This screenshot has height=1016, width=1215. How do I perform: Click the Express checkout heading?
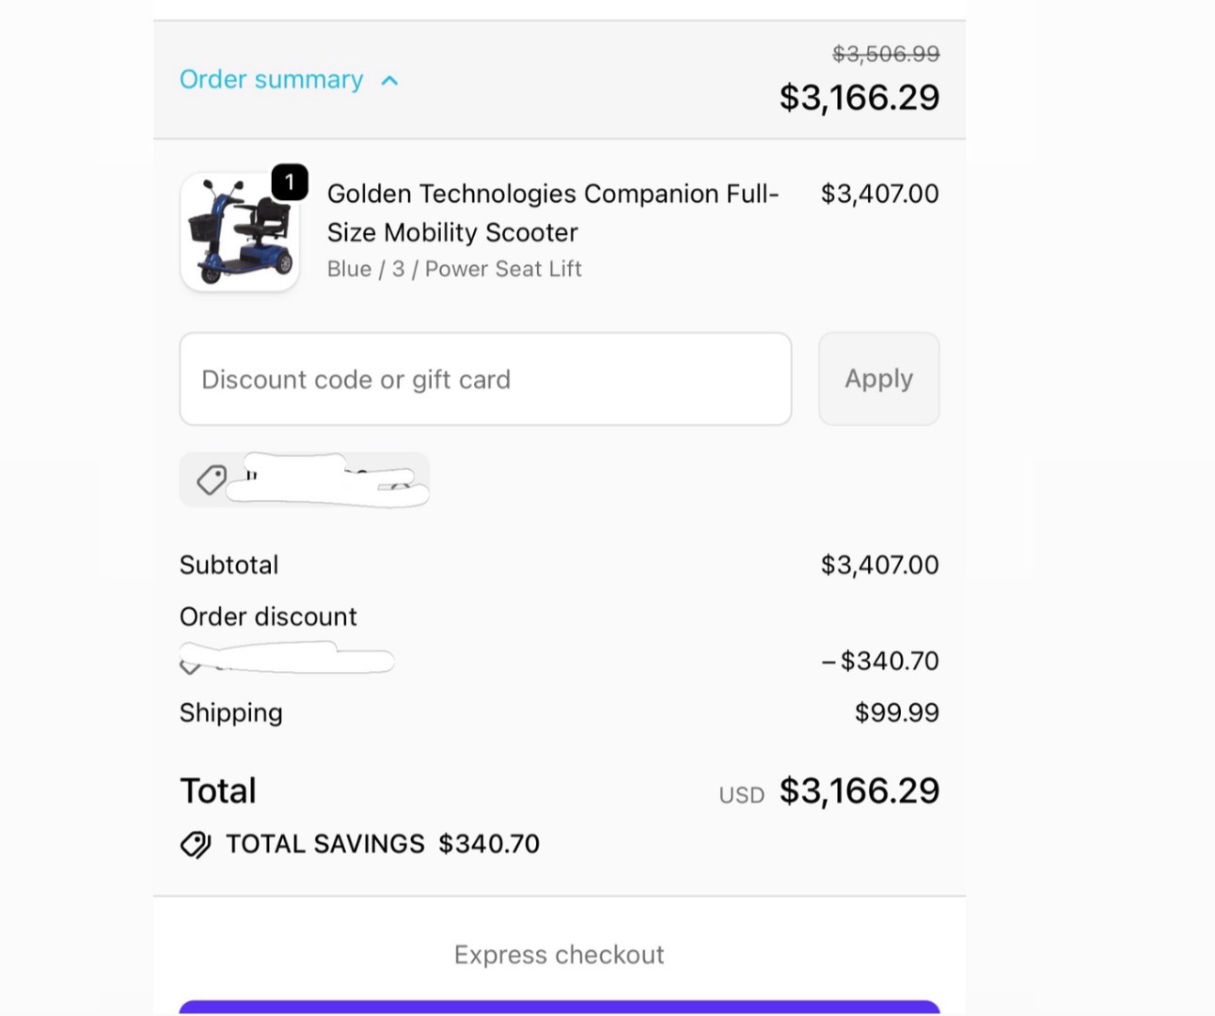(x=559, y=955)
